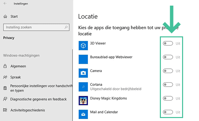Click the Disney Magic Kingdoms icon
Image resolution: width=199 pixels, height=121 pixels.
click(83, 101)
